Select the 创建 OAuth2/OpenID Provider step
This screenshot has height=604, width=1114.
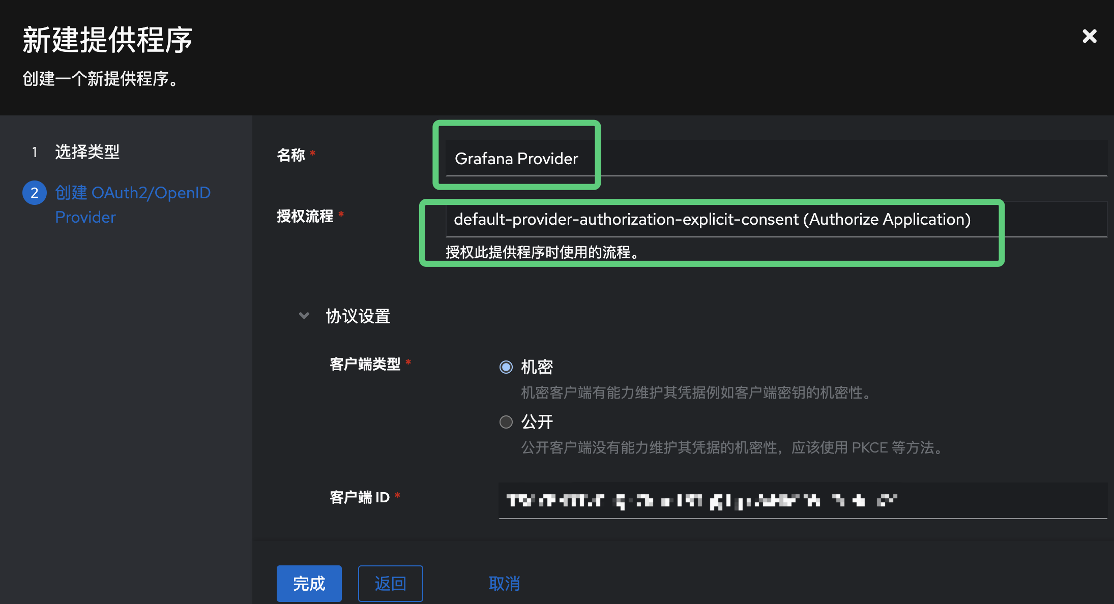coord(132,204)
